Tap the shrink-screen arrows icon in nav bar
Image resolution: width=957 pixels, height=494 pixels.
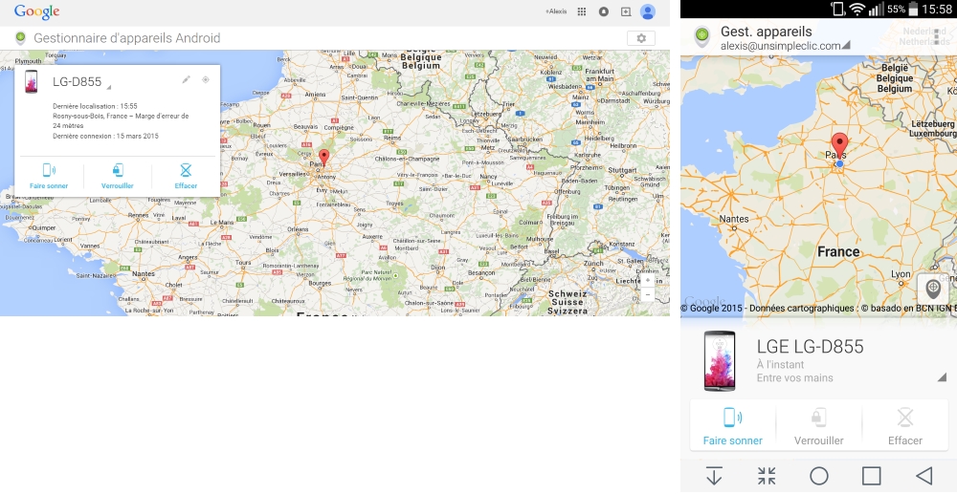(767, 476)
